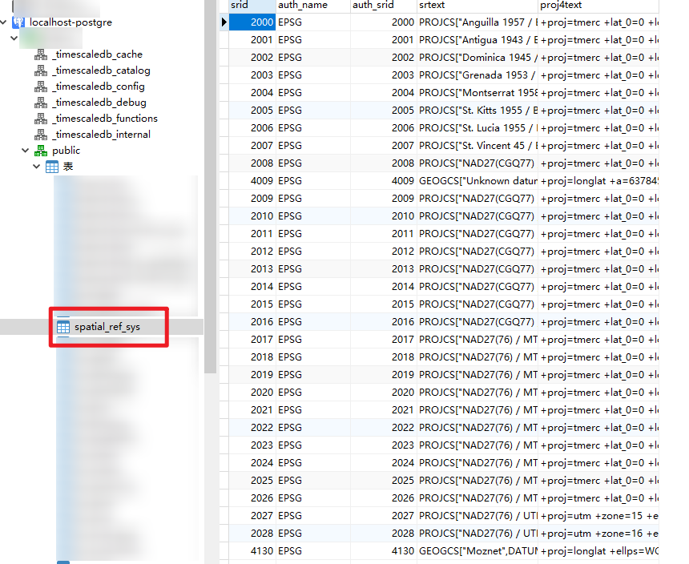Screen dimensions: 689x564
Task: Collapse the localhost-postgre connection node
Action: pyautogui.click(x=6, y=22)
